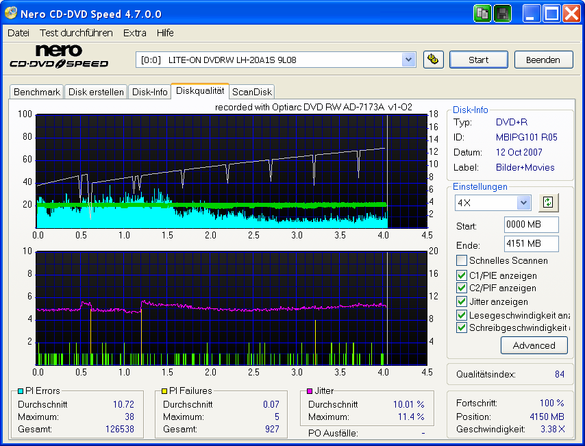Open the ScanDisk tab

(251, 91)
